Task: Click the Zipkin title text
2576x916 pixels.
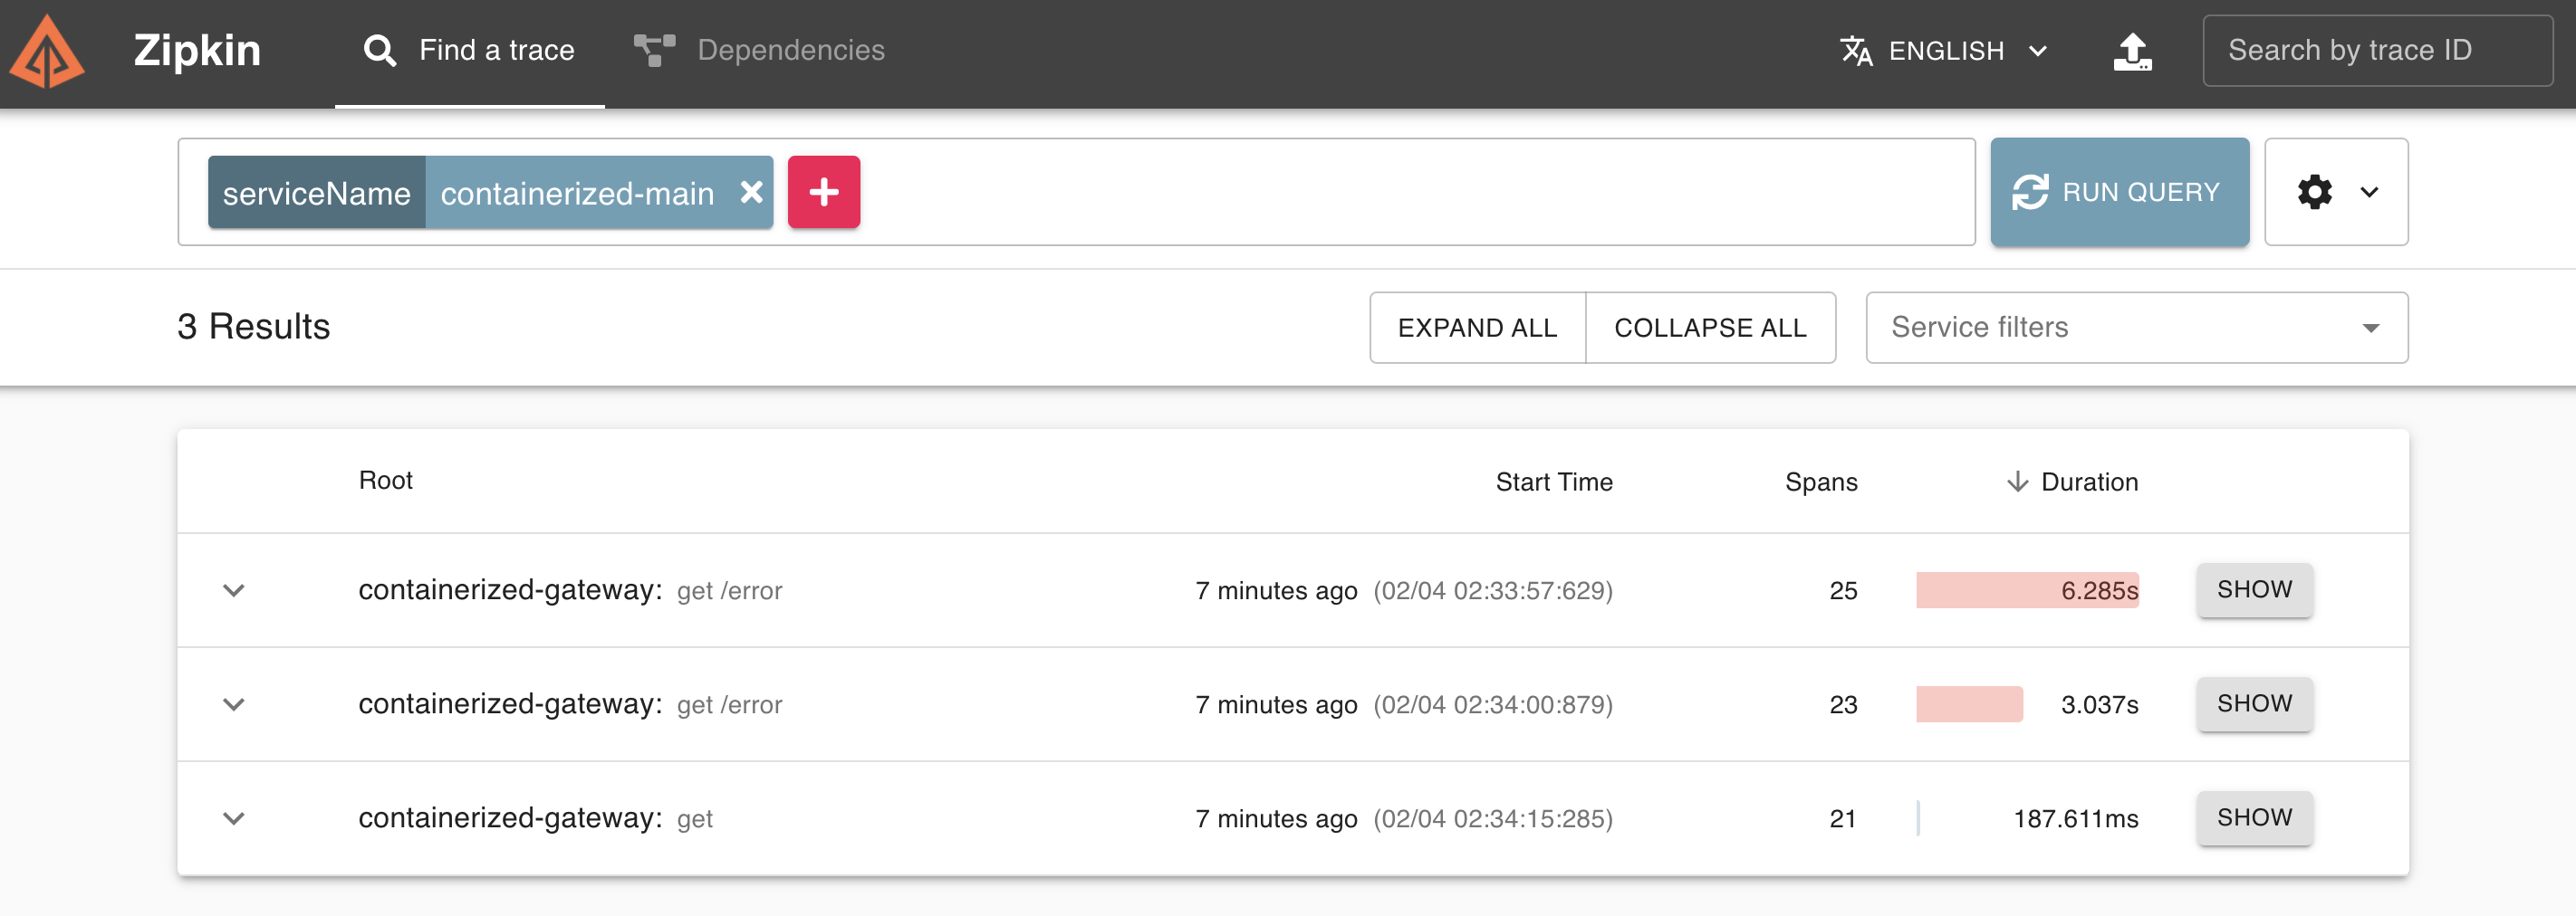Action: pos(197,50)
